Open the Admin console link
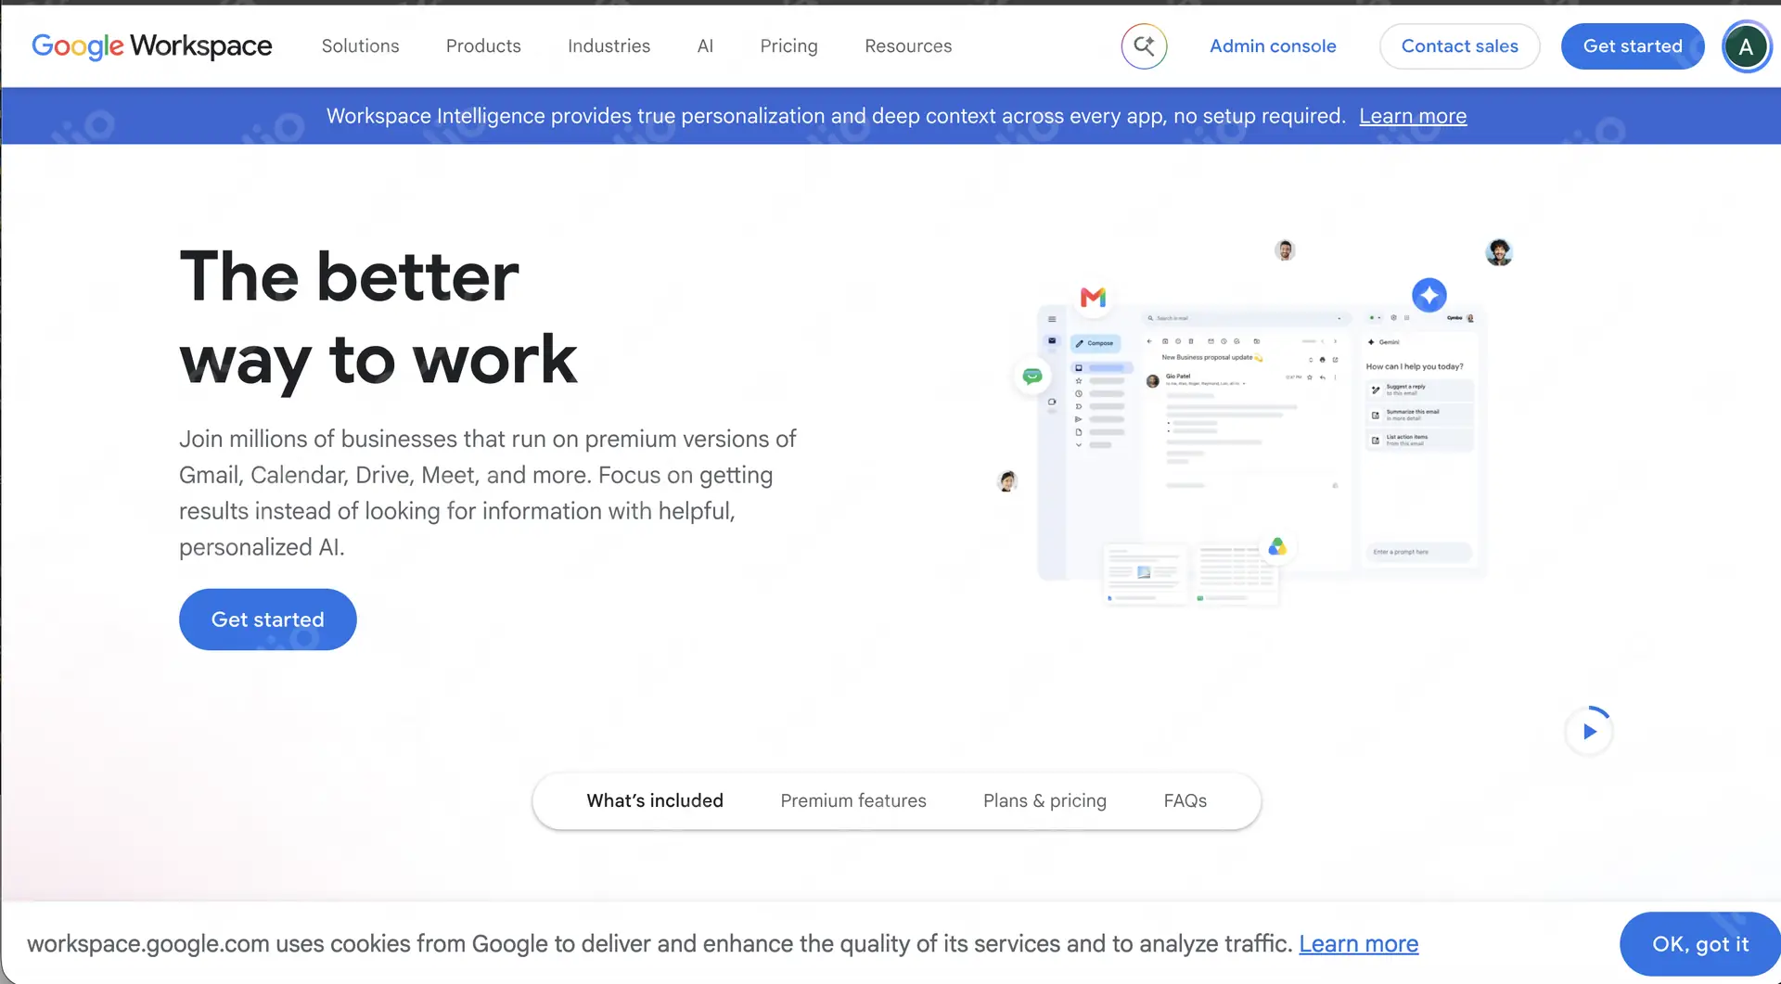The image size is (1781, 984). click(x=1273, y=46)
